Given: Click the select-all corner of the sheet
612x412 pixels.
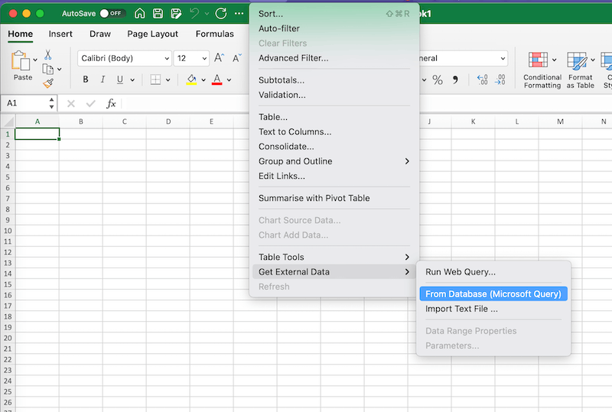Looking at the screenshot, I should coord(8,122).
